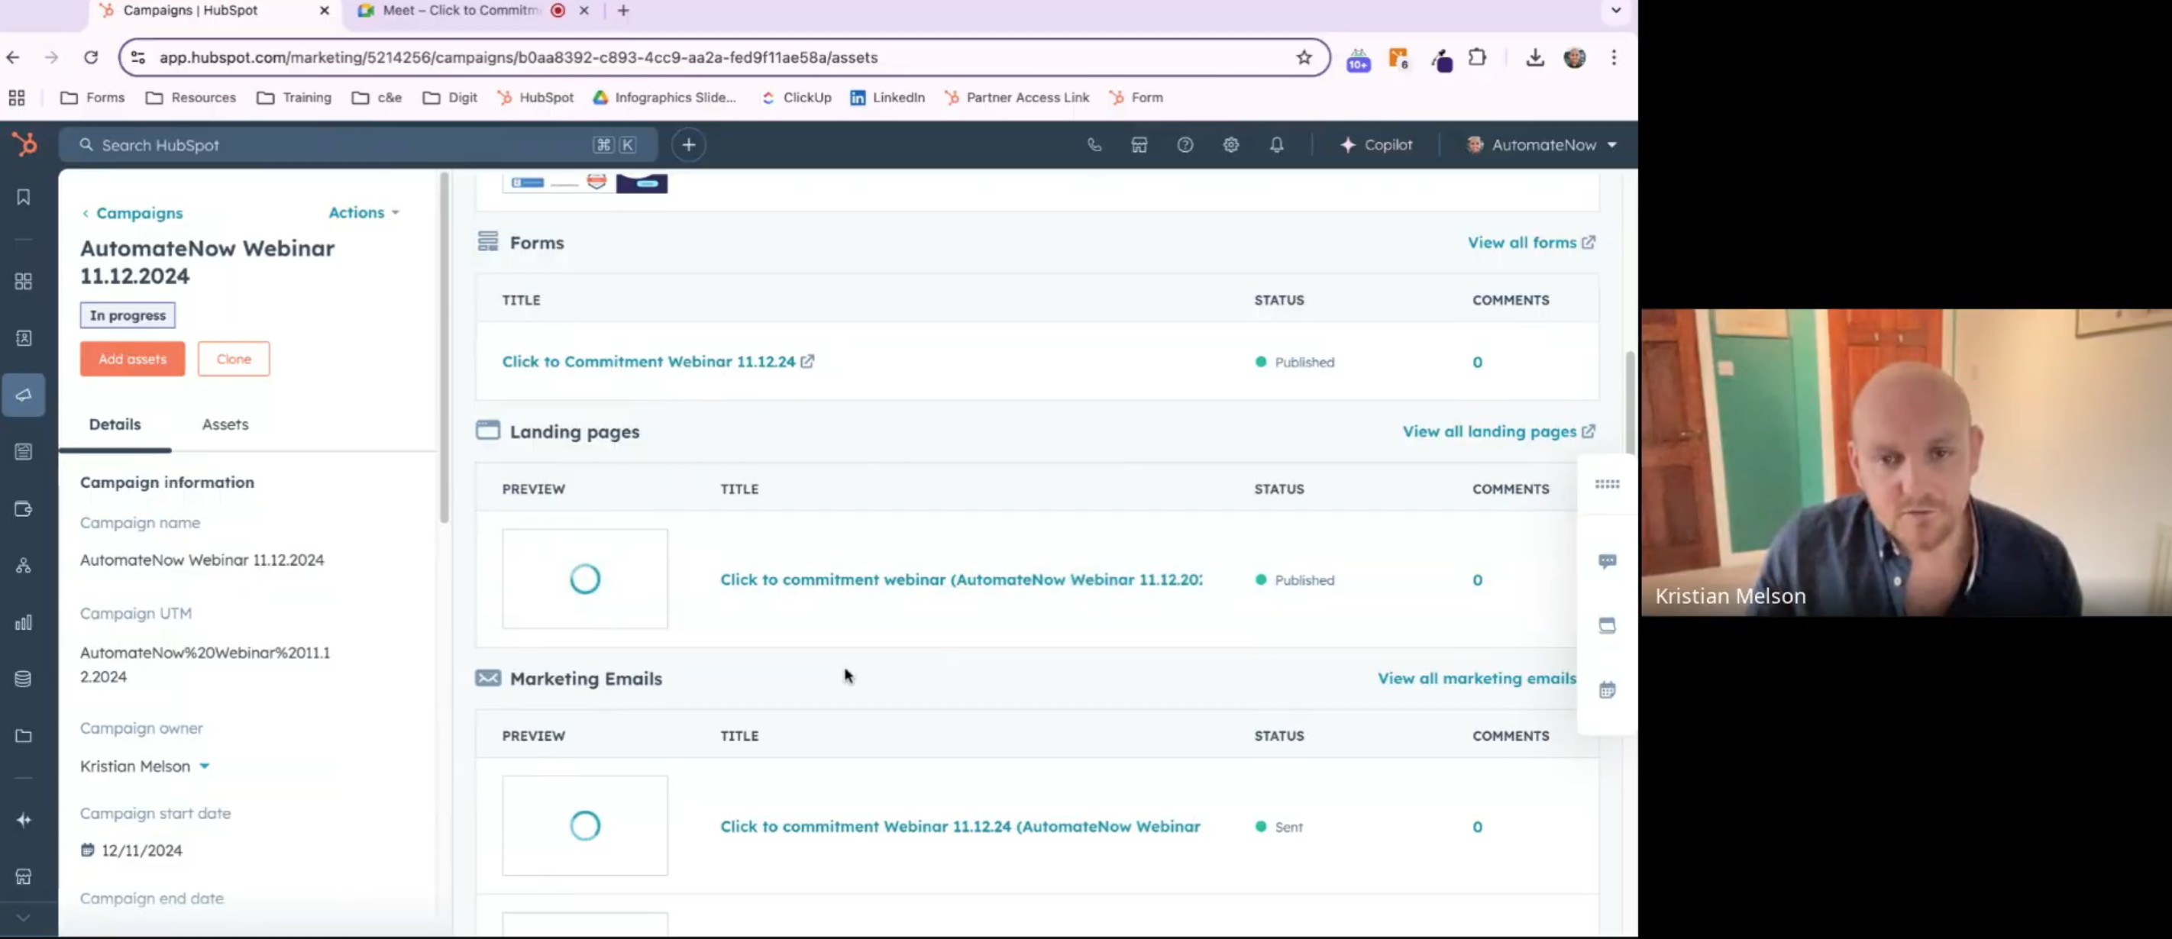Open View all marketing emails link
The image size is (2172, 939).
point(1476,679)
